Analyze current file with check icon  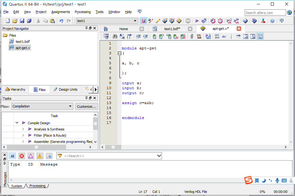pyautogui.click(x=208, y=36)
